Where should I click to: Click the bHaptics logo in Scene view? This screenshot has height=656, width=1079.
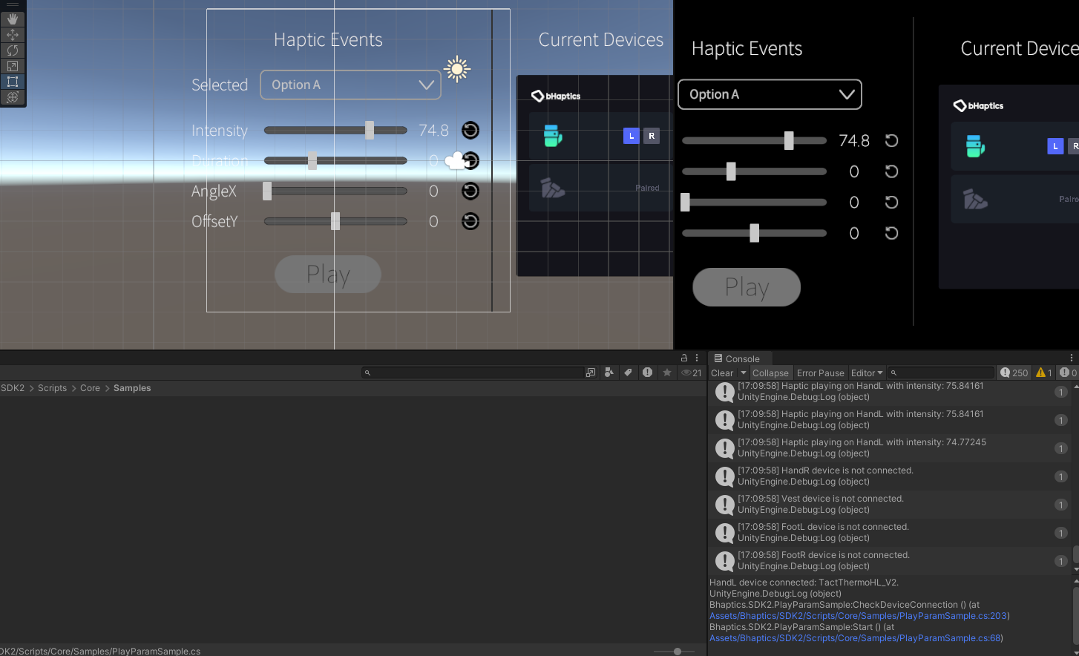(556, 96)
